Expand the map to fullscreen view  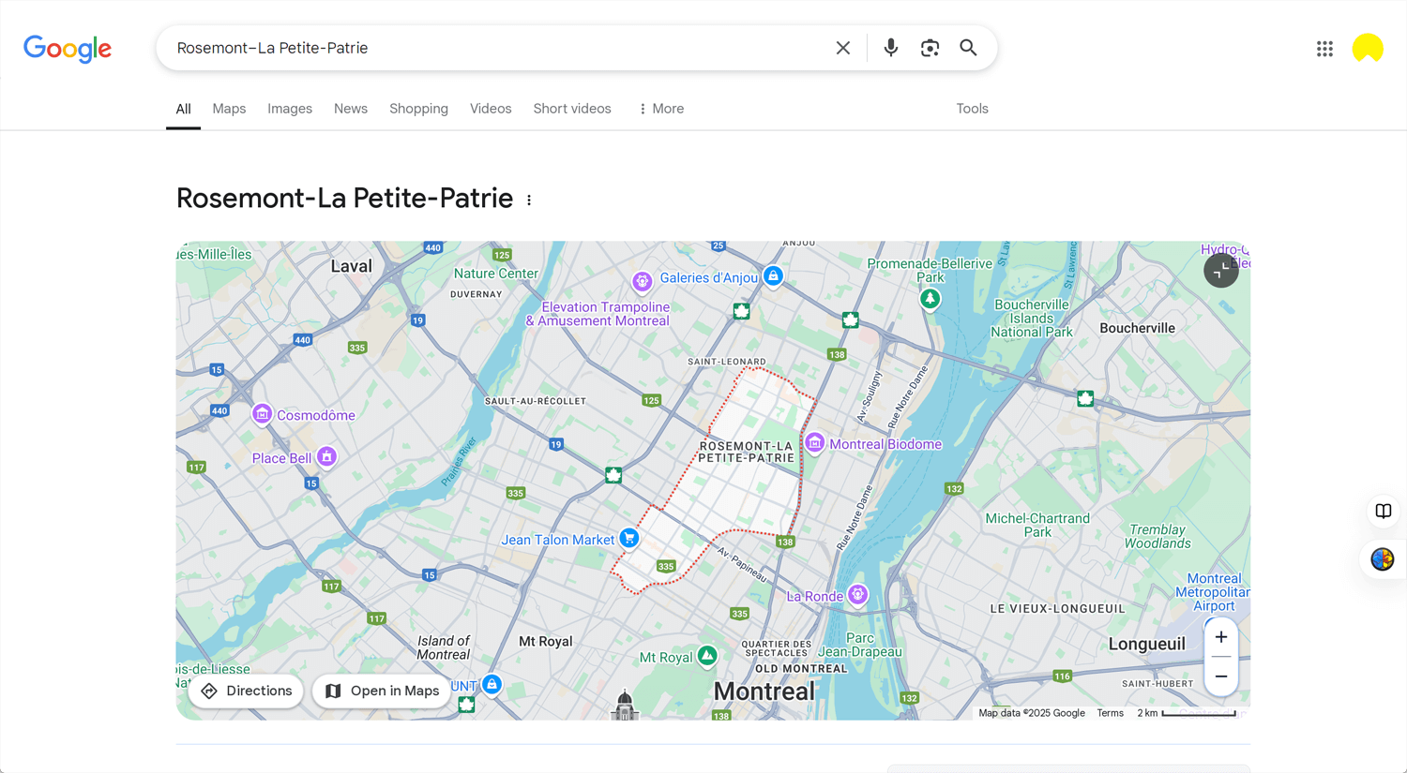[1220, 271]
